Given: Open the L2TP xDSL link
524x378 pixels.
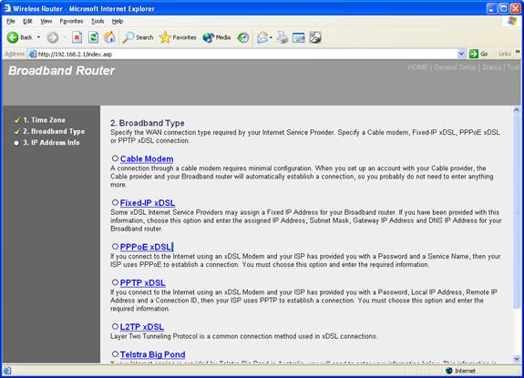Looking at the screenshot, I should (142, 327).
